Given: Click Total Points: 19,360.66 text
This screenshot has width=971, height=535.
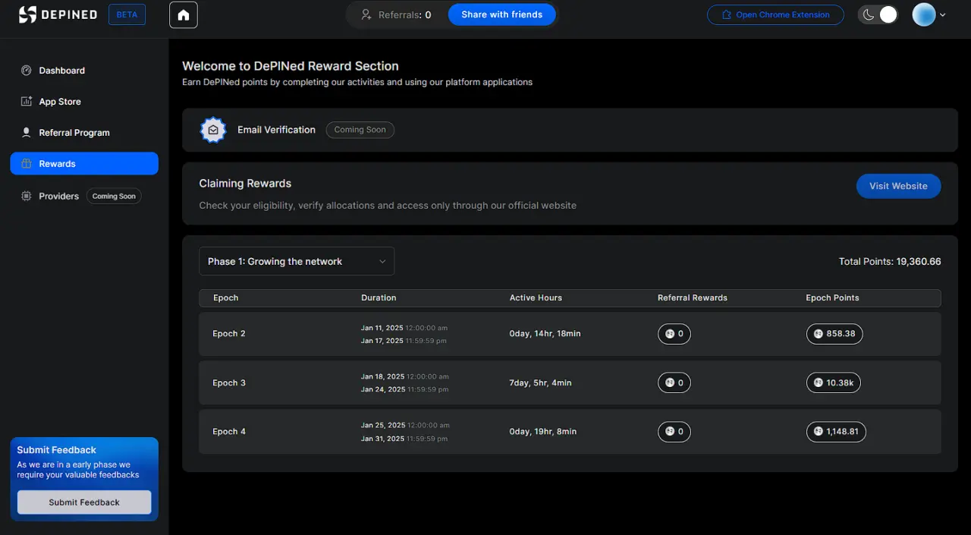Looking at the screenshot, I should (x=890, y=261).
